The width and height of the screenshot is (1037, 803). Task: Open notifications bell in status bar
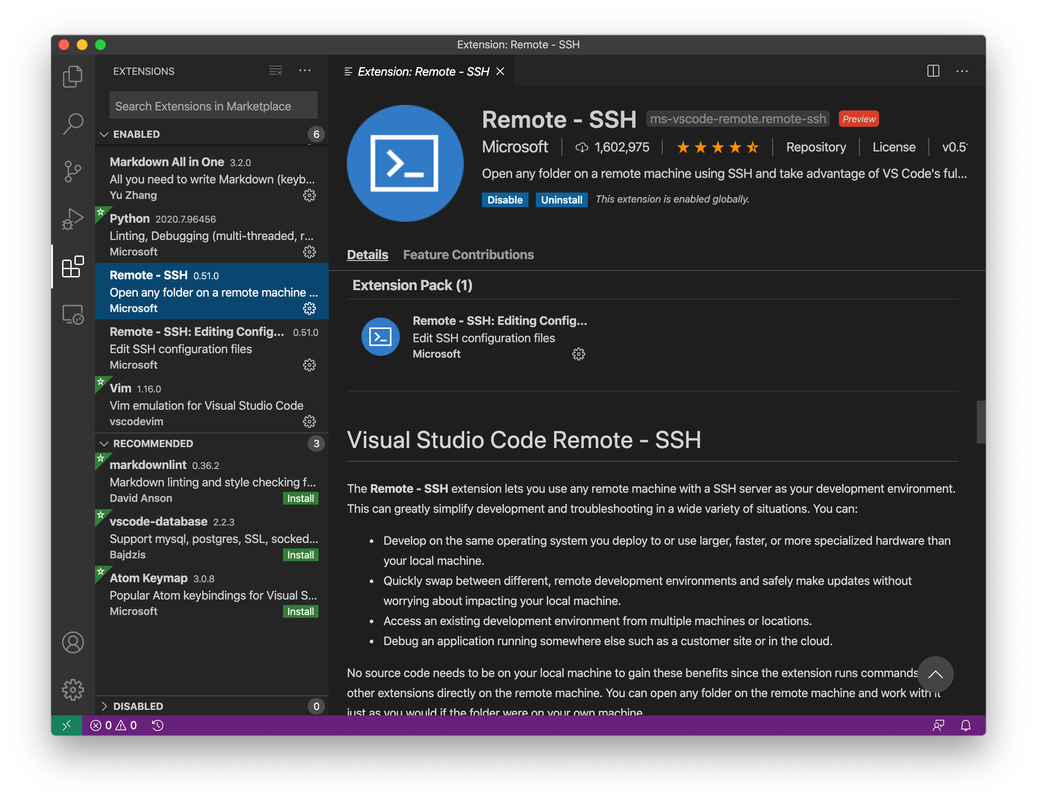tap(965, 725)
